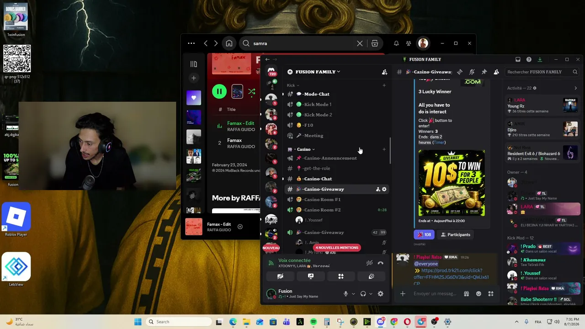The image size is (585, 329).
Task: Click the green Discord update download icon
Action: click(540, 59)
